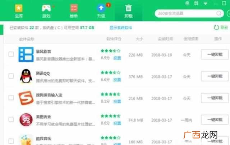Click the 投票 link for 腾讯QQ
This screenshot has height=145, width=230.
117,80
